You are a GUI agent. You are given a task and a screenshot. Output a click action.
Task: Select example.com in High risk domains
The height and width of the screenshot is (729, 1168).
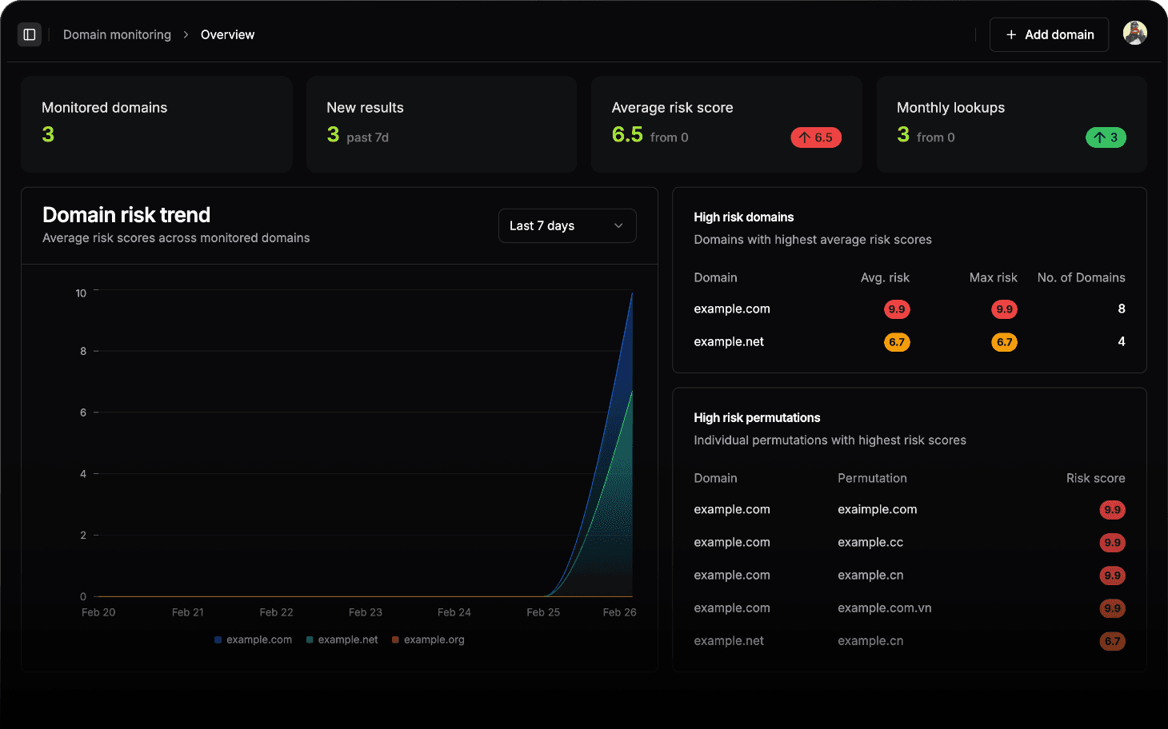click(732, 309)
